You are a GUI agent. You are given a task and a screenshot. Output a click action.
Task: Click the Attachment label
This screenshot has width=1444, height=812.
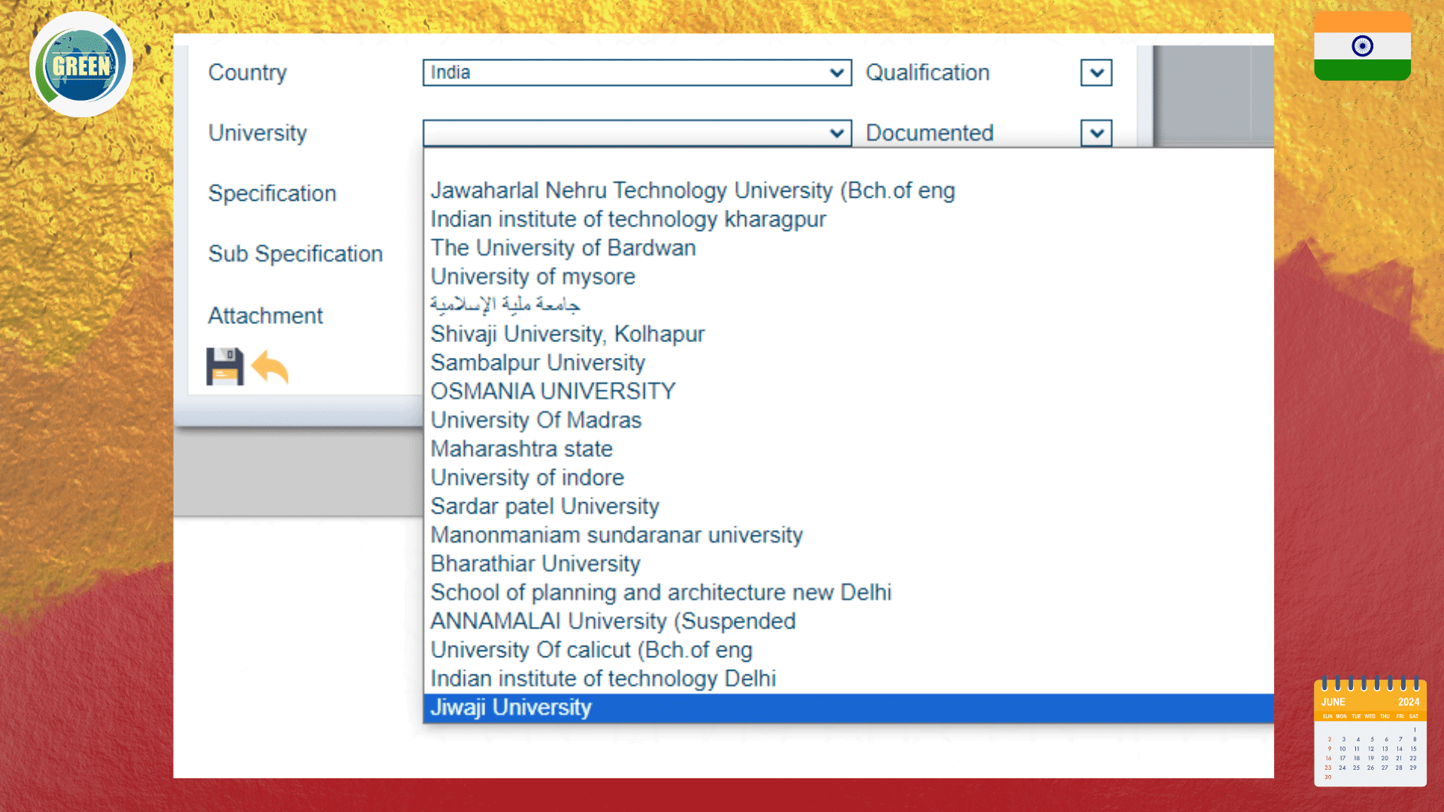coord(265,315)
